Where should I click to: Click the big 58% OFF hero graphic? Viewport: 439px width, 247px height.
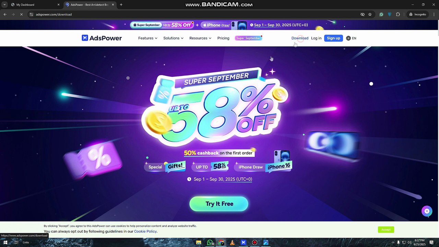(215, 107)
